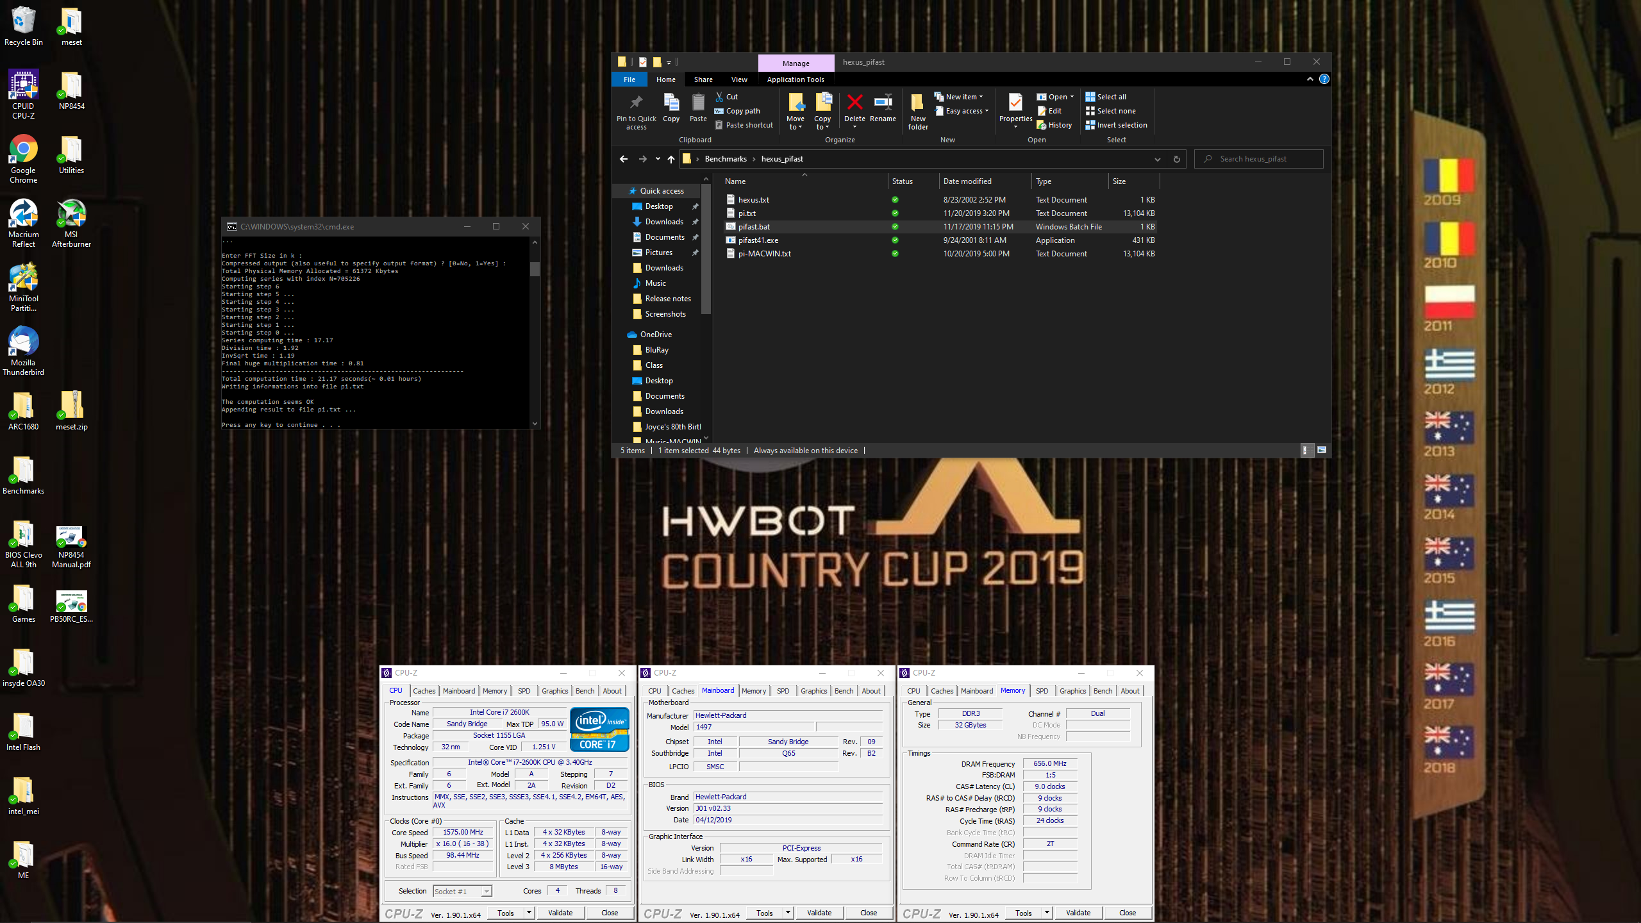Switch to the View ribbon tab
The width and height of the screenshot is (1641, 923).
[x=739, y=79]
